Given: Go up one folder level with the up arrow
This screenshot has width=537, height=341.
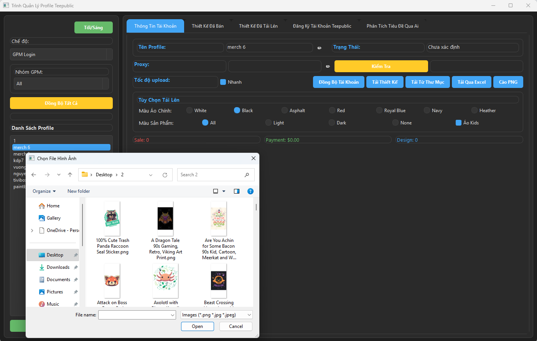Looking at the screenshot, I should coord(70,174).
